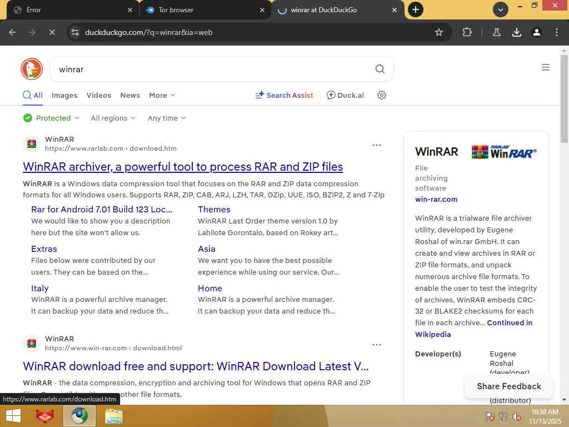Expand the More search categories dropdown
The width and height of the screenshot is (569, 427).
[162, 95]
